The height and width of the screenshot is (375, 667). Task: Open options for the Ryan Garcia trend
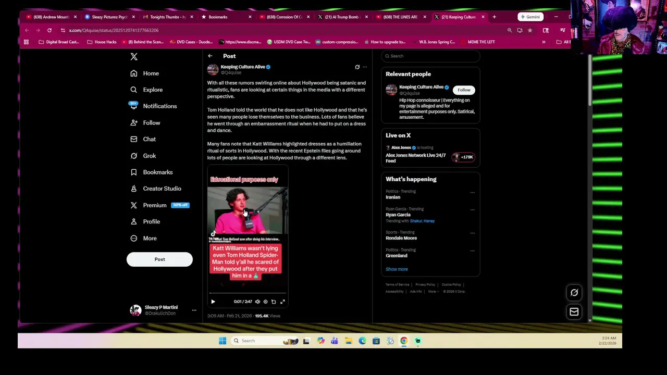pos(473,210)
